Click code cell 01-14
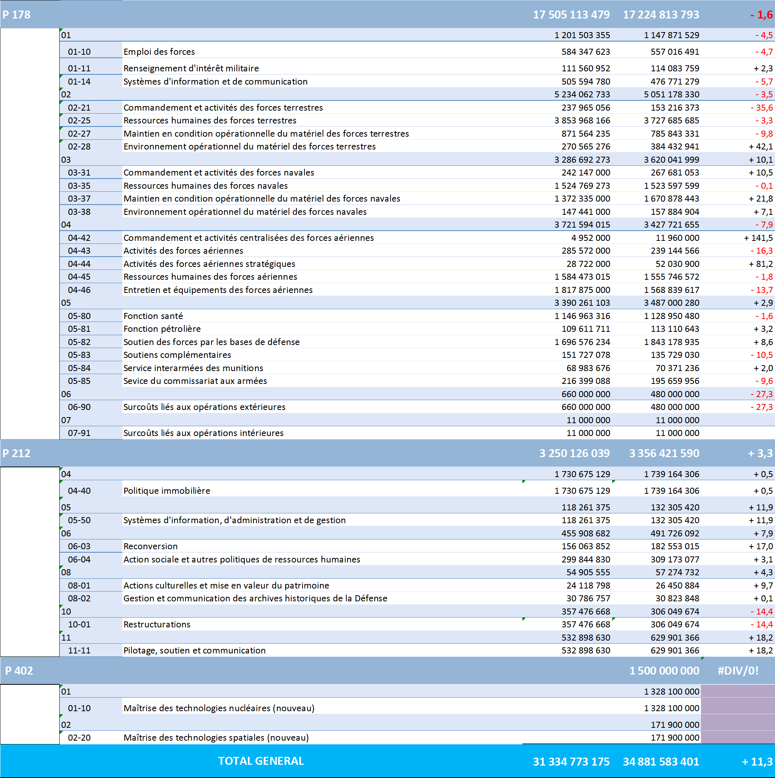Viewport: 775px width, 778px height. tap(79, 82)
